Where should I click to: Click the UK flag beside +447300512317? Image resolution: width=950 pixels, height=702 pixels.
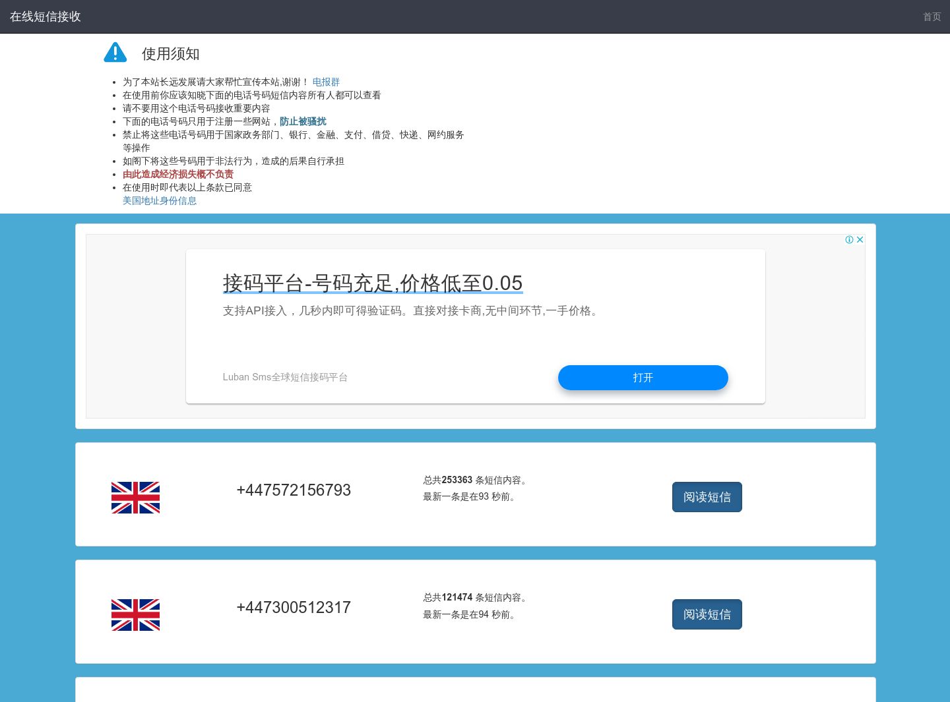135,615
